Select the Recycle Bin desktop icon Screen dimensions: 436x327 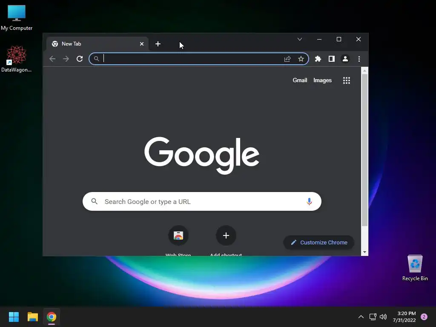(415, 267)
